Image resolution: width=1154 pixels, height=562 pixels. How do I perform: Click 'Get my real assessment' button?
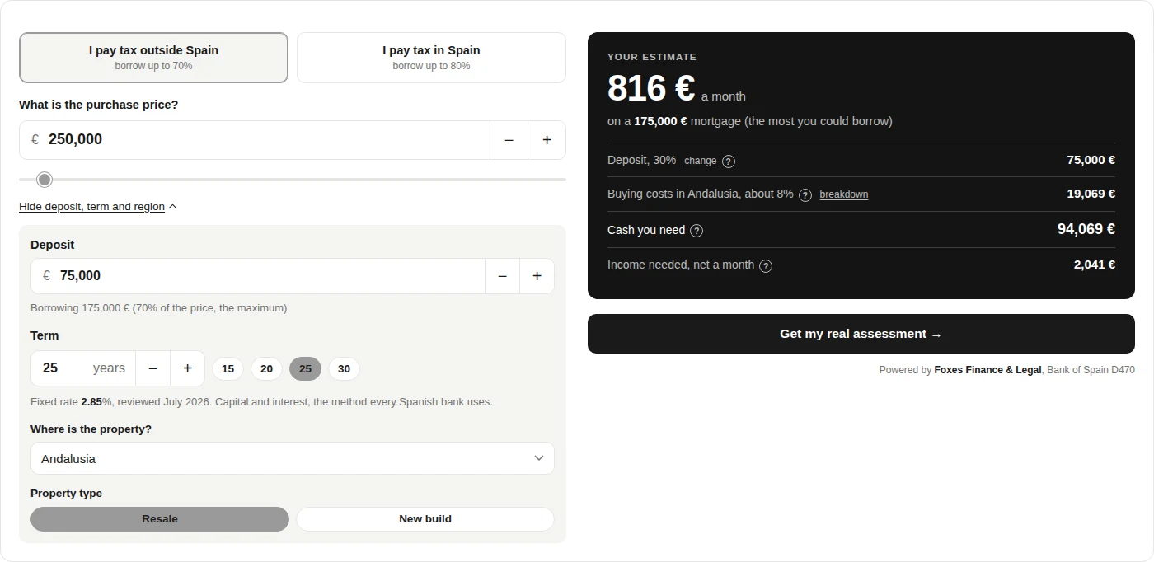tap(861, 334)
